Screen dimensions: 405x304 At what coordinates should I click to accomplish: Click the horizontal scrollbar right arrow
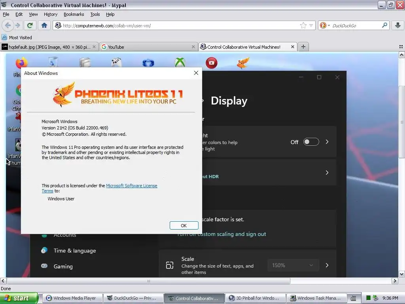[395, 281]
